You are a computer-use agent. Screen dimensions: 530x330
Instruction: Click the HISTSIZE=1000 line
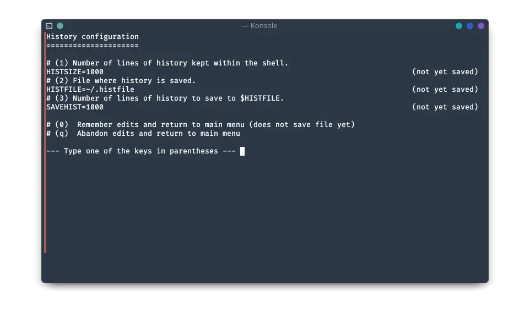[75, 72]
